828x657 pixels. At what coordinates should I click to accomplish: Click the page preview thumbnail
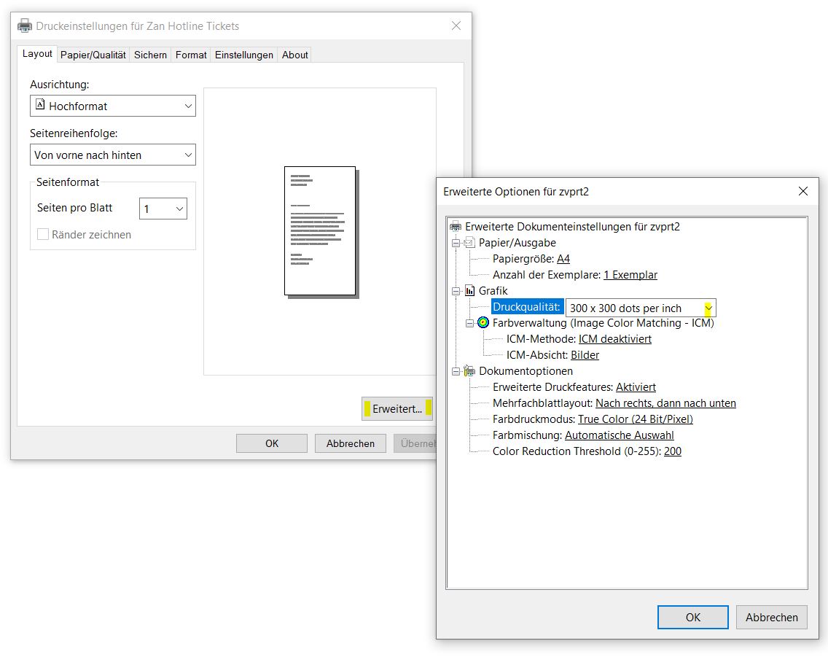coord(320,230)
